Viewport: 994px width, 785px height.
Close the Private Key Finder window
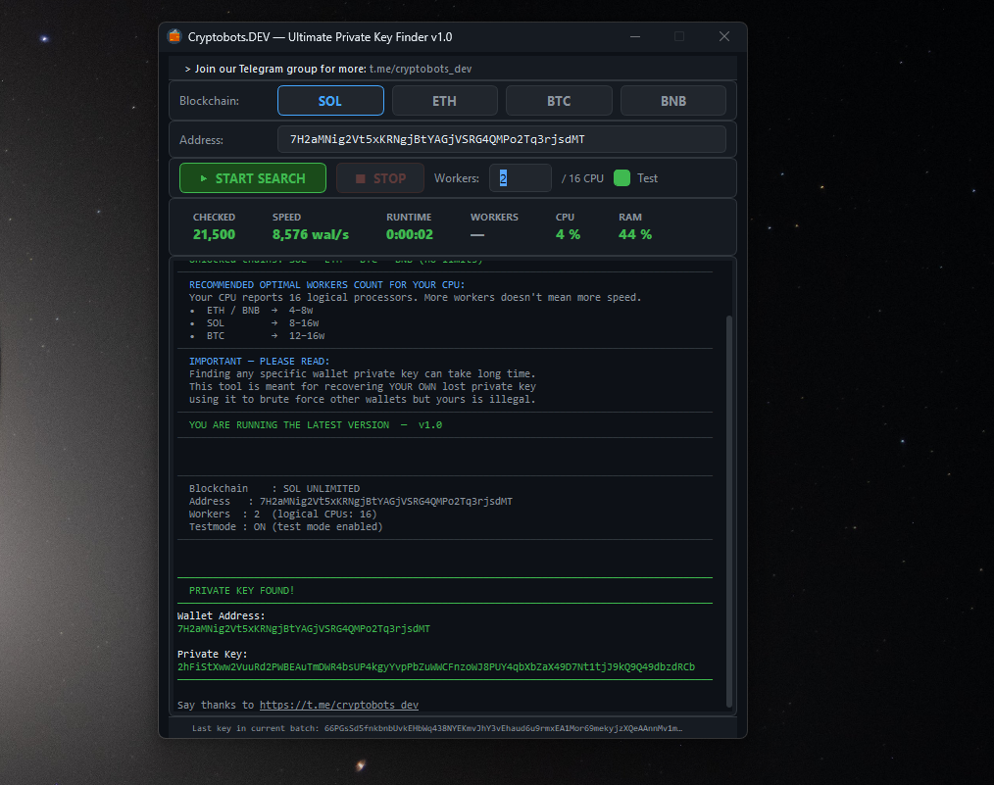pos(724,36)
